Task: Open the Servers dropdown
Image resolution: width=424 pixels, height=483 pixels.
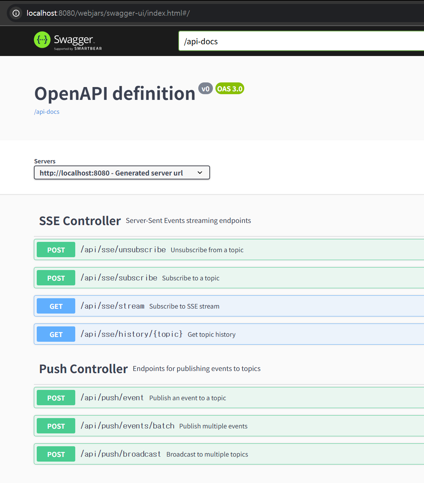Action: pos(122,173)
